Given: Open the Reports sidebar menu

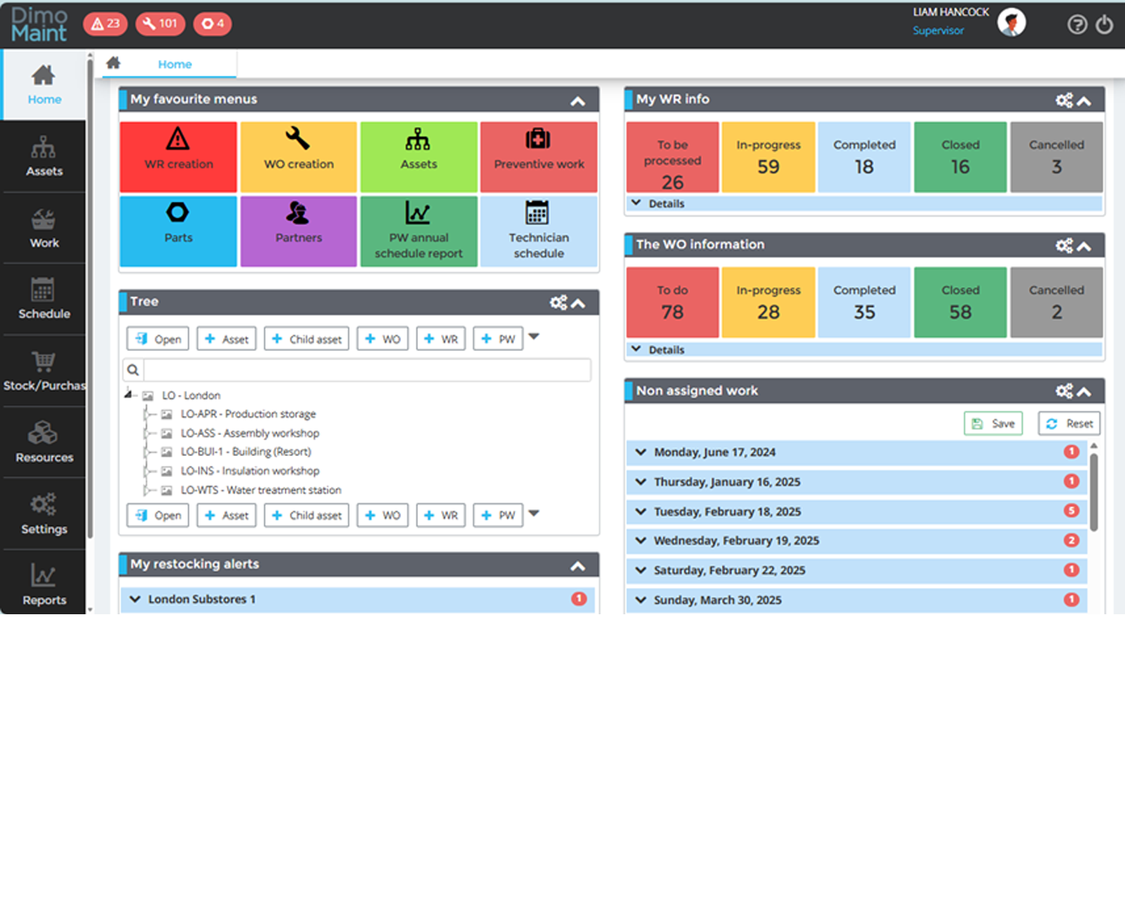Looking at the screenshot, I should pyautogui.click(x=43, y=585).
